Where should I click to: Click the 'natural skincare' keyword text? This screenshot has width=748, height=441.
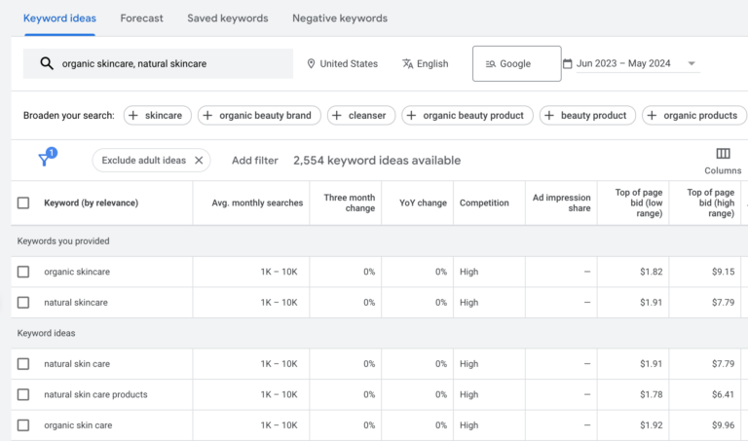pyautogui.click(x=76, y=302)
